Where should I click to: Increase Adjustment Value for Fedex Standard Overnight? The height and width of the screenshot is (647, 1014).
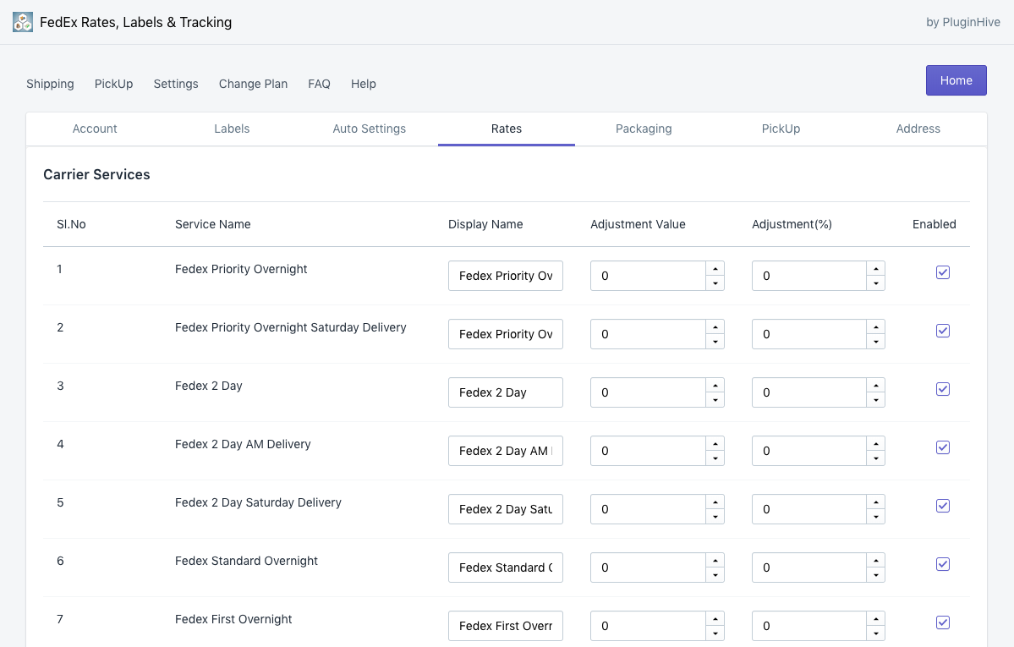[715, 560]
